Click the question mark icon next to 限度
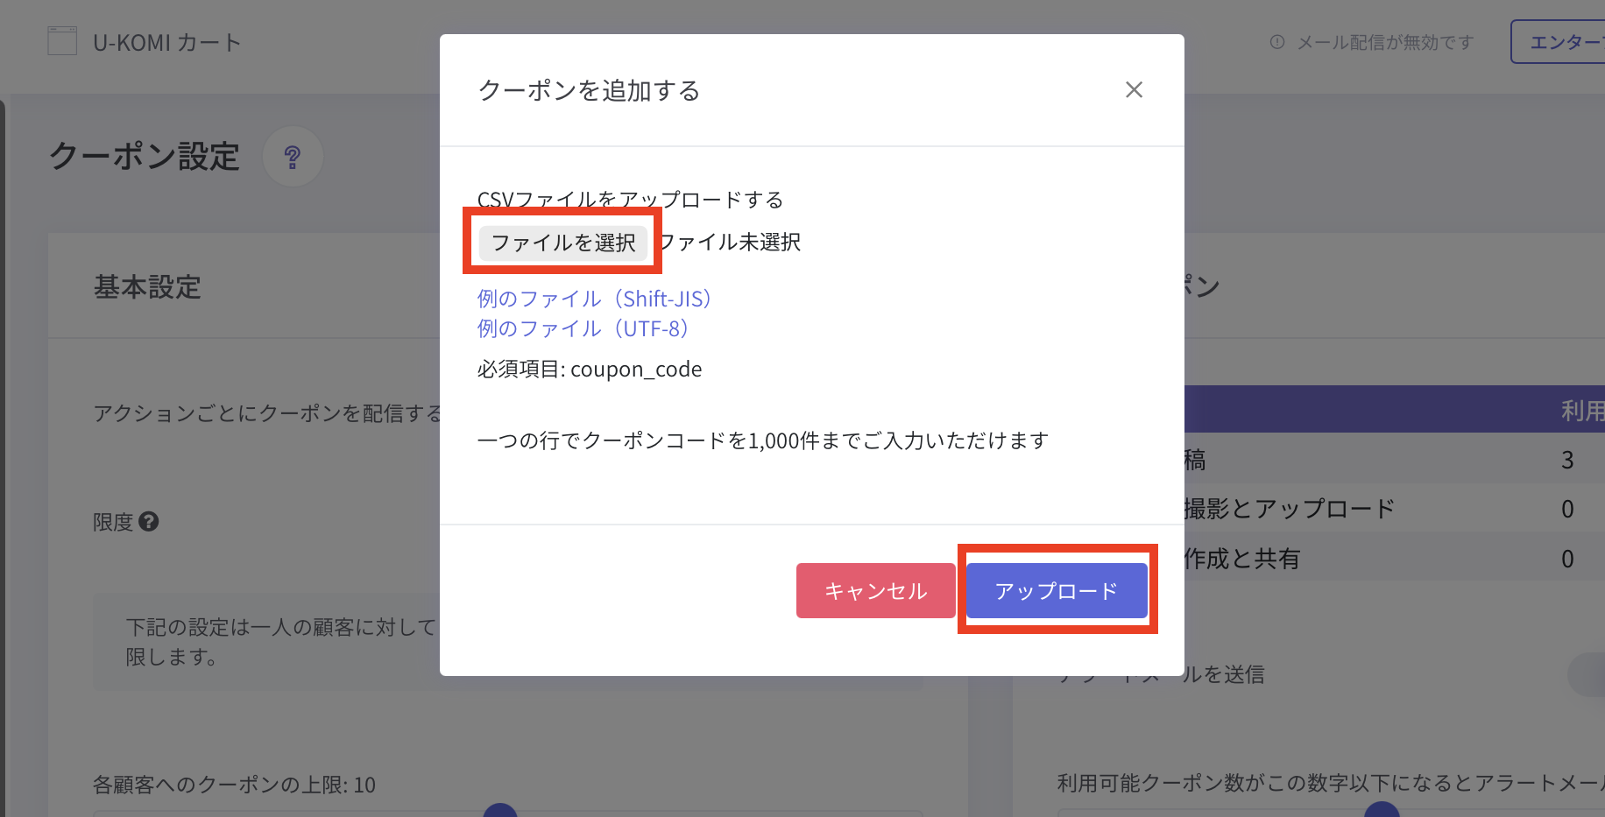 [149, 522]
